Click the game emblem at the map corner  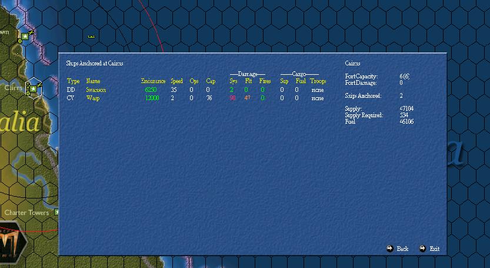click(x=12, y=242)
